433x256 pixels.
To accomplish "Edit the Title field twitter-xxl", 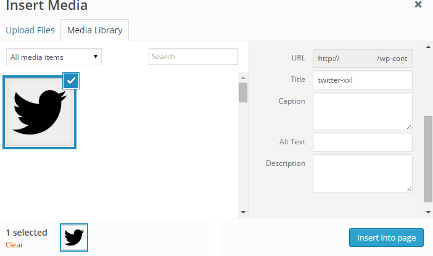I will click(x=363, y=80).
